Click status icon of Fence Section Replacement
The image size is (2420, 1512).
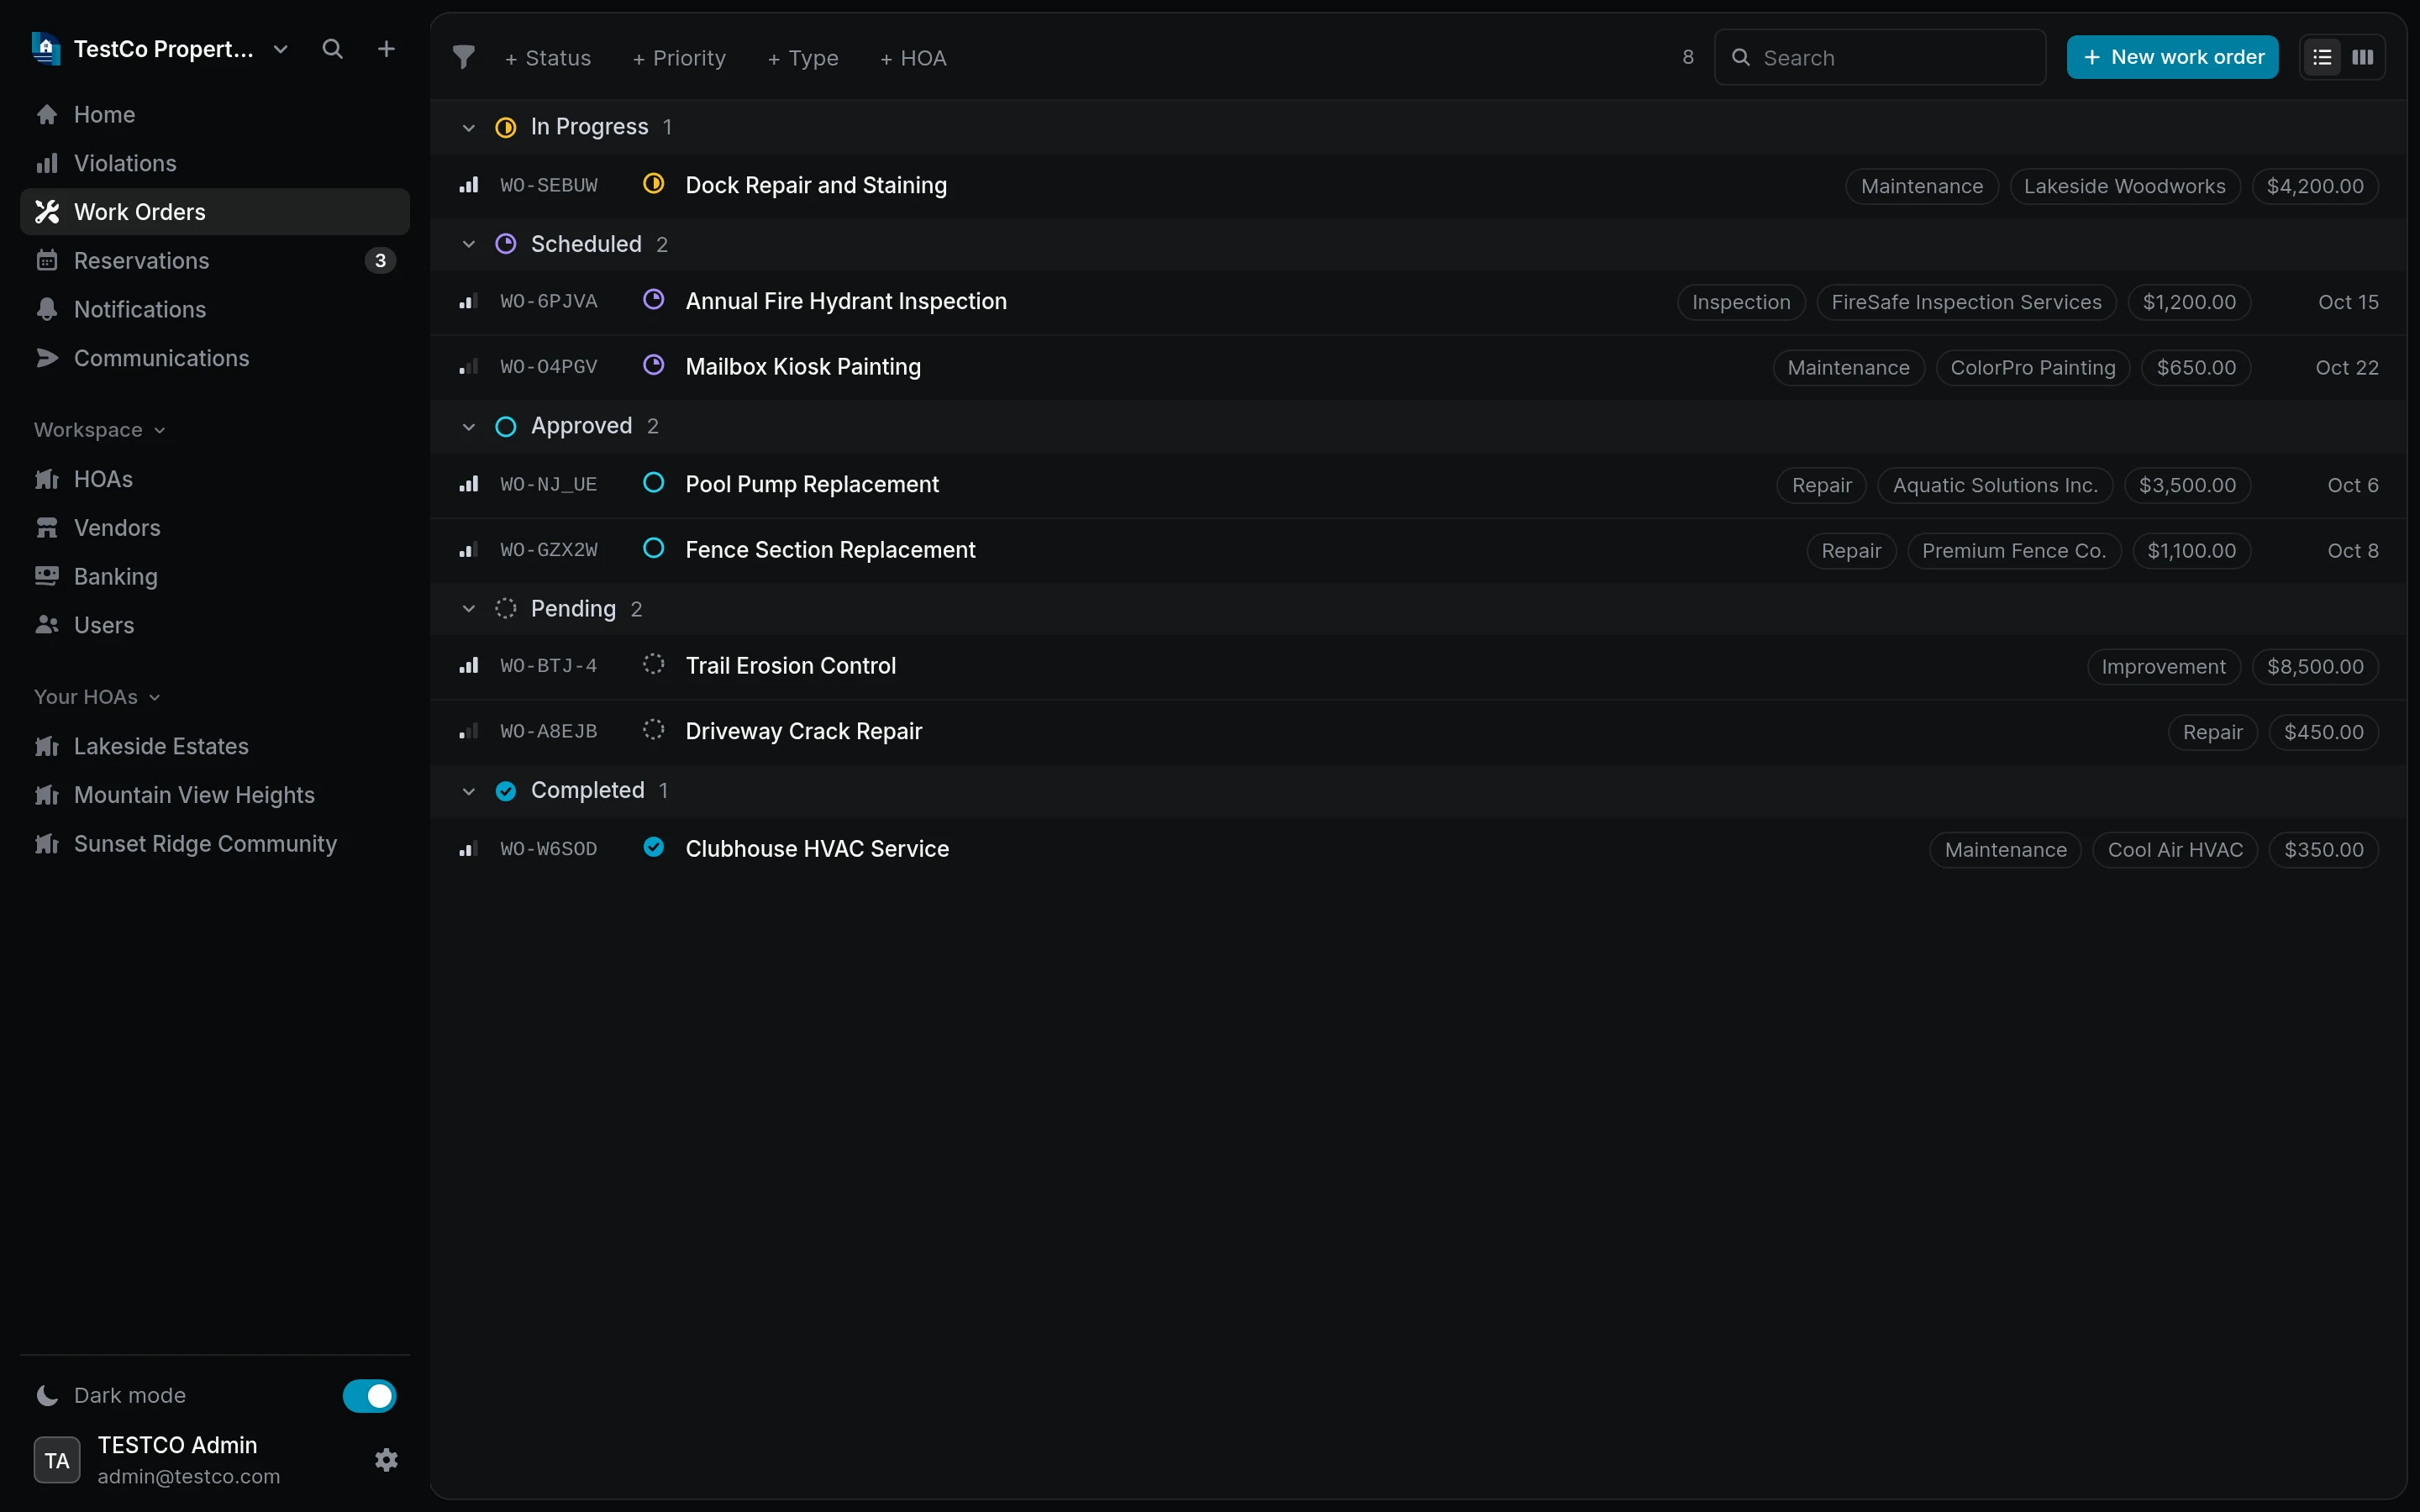(653, 548)
